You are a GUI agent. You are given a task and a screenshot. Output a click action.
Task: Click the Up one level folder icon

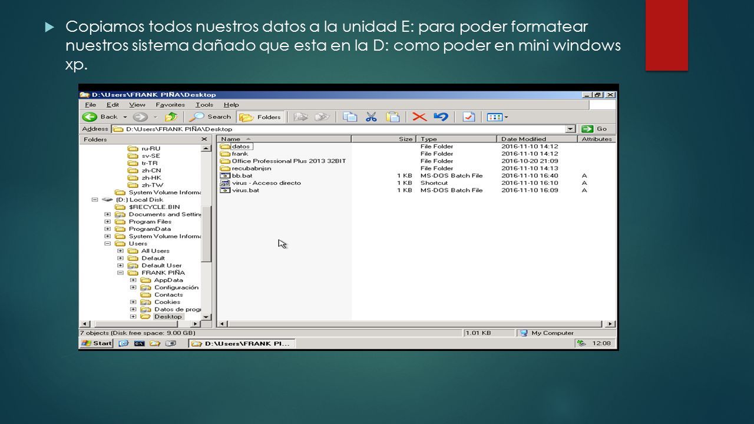(x=171, y=117)
